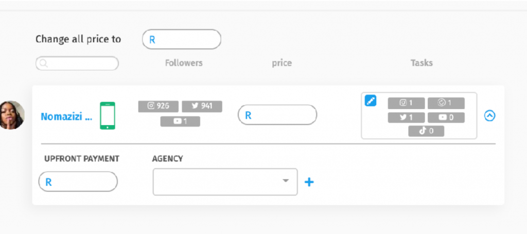Click the Agency dropdown arrow
The height and width of the screenshot is (234, 527).
(285, 181)
